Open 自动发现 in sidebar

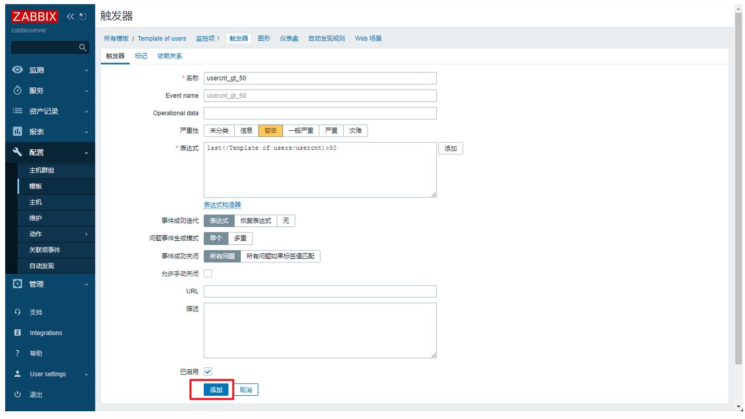tap(56, 266)
